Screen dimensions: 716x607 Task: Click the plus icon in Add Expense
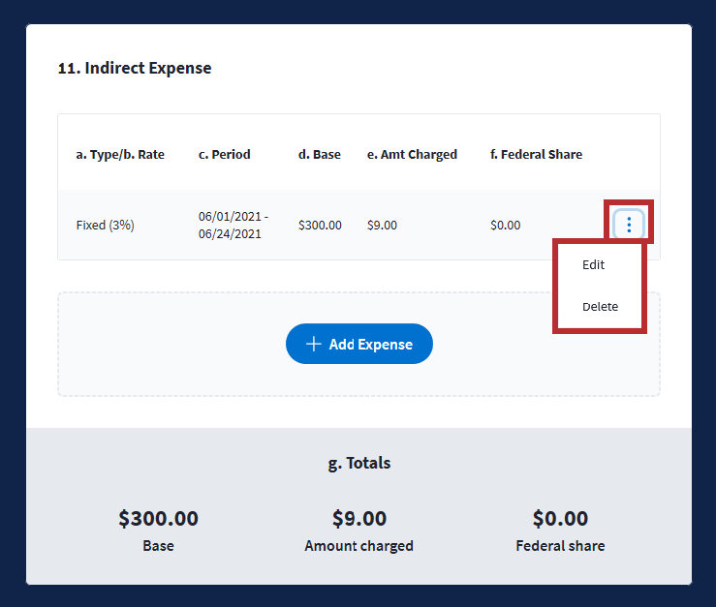[313, 344]
